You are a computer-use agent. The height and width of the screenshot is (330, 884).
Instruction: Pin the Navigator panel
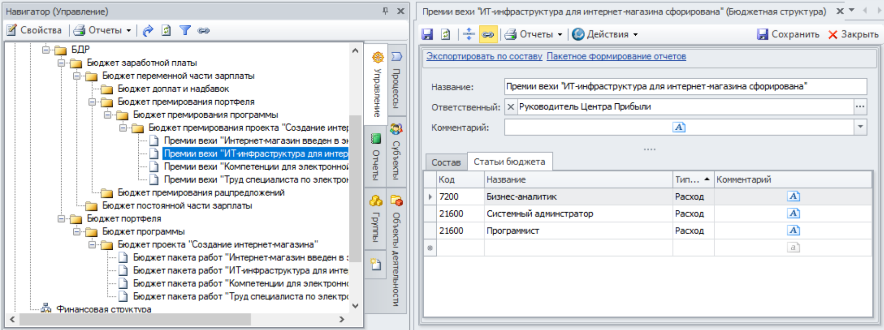click(x=385, y=11)
